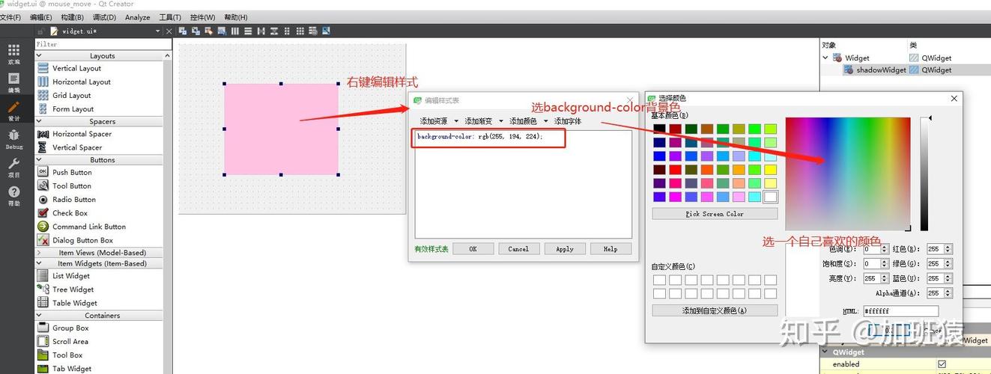Toggle the enabled property checkbox
Image resolution: width=991 pixels, height=374 pixels.
(x=942, y=364)
